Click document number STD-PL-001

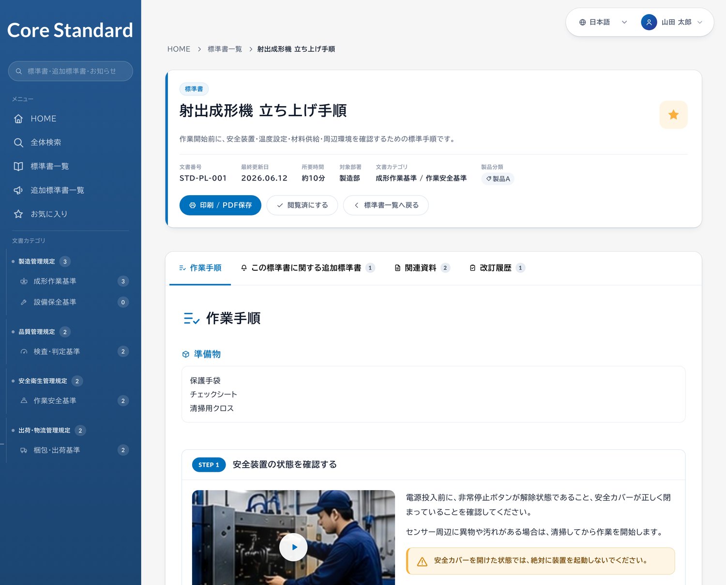[x=203, y=178]
